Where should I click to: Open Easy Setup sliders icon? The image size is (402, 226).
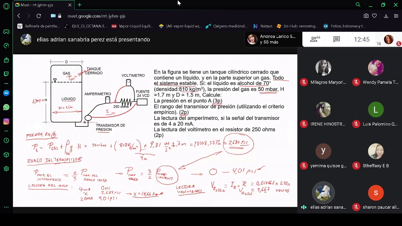396,16
